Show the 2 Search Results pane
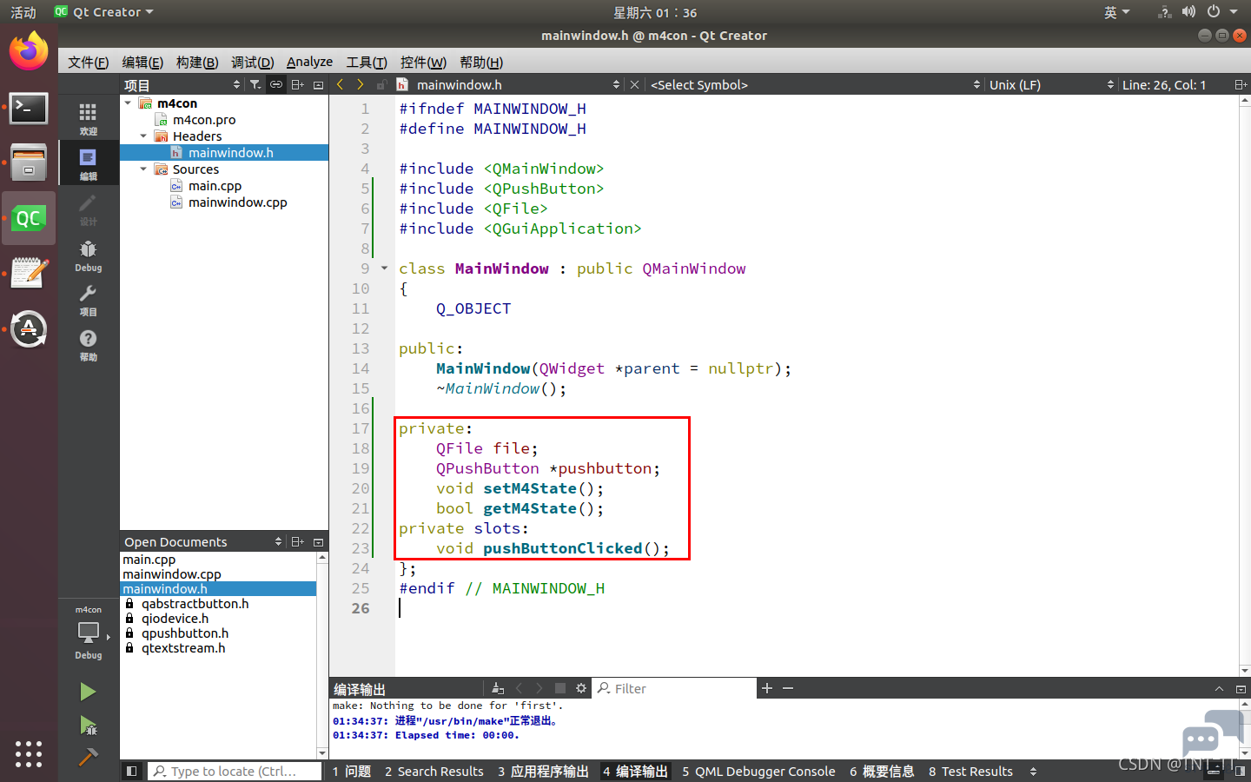 click(x=434, y=772)
